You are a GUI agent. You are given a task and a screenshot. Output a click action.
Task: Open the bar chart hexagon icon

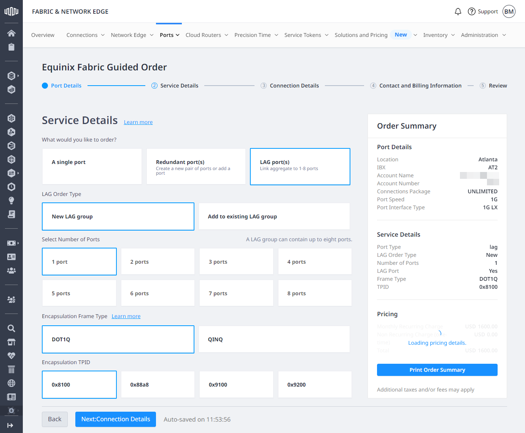[11, 89]
